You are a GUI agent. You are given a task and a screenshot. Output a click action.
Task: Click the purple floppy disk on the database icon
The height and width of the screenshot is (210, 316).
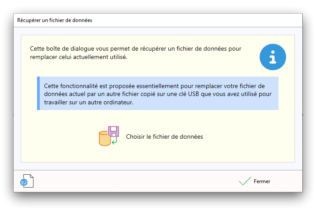113,132
